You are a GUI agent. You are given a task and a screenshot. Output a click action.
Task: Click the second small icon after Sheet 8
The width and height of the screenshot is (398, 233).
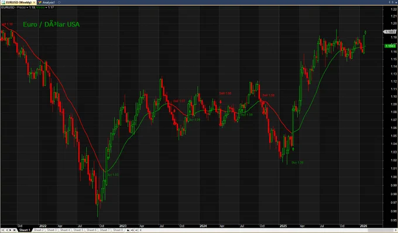132,230
